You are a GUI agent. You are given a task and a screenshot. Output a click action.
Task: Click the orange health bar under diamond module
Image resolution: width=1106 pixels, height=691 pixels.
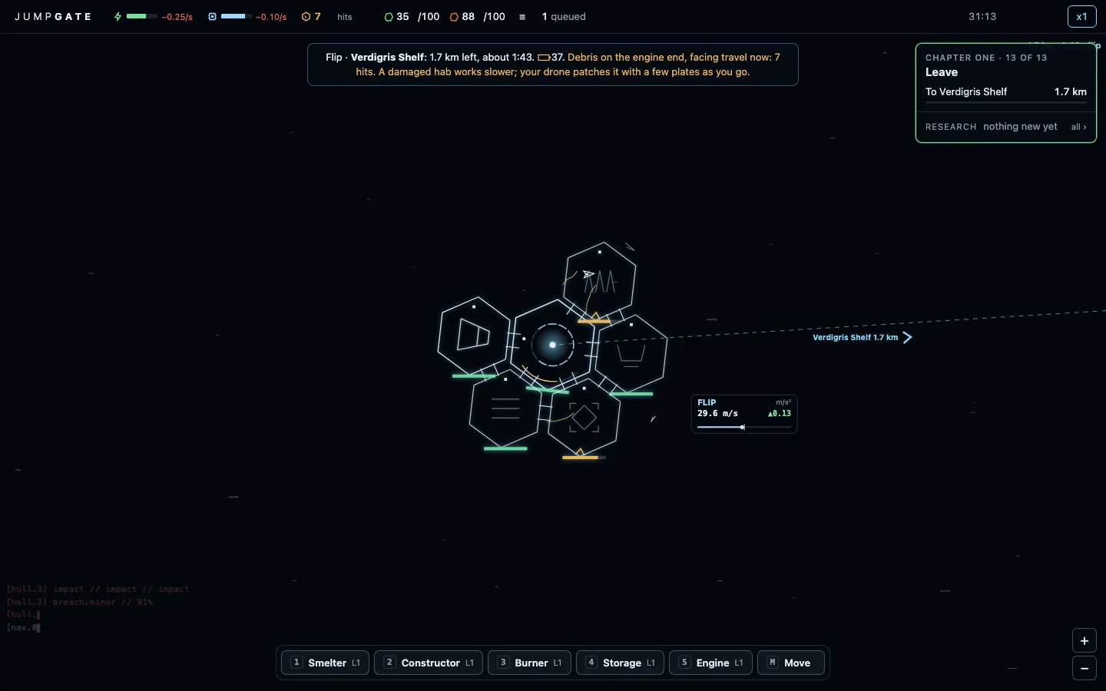click(584, 458)
